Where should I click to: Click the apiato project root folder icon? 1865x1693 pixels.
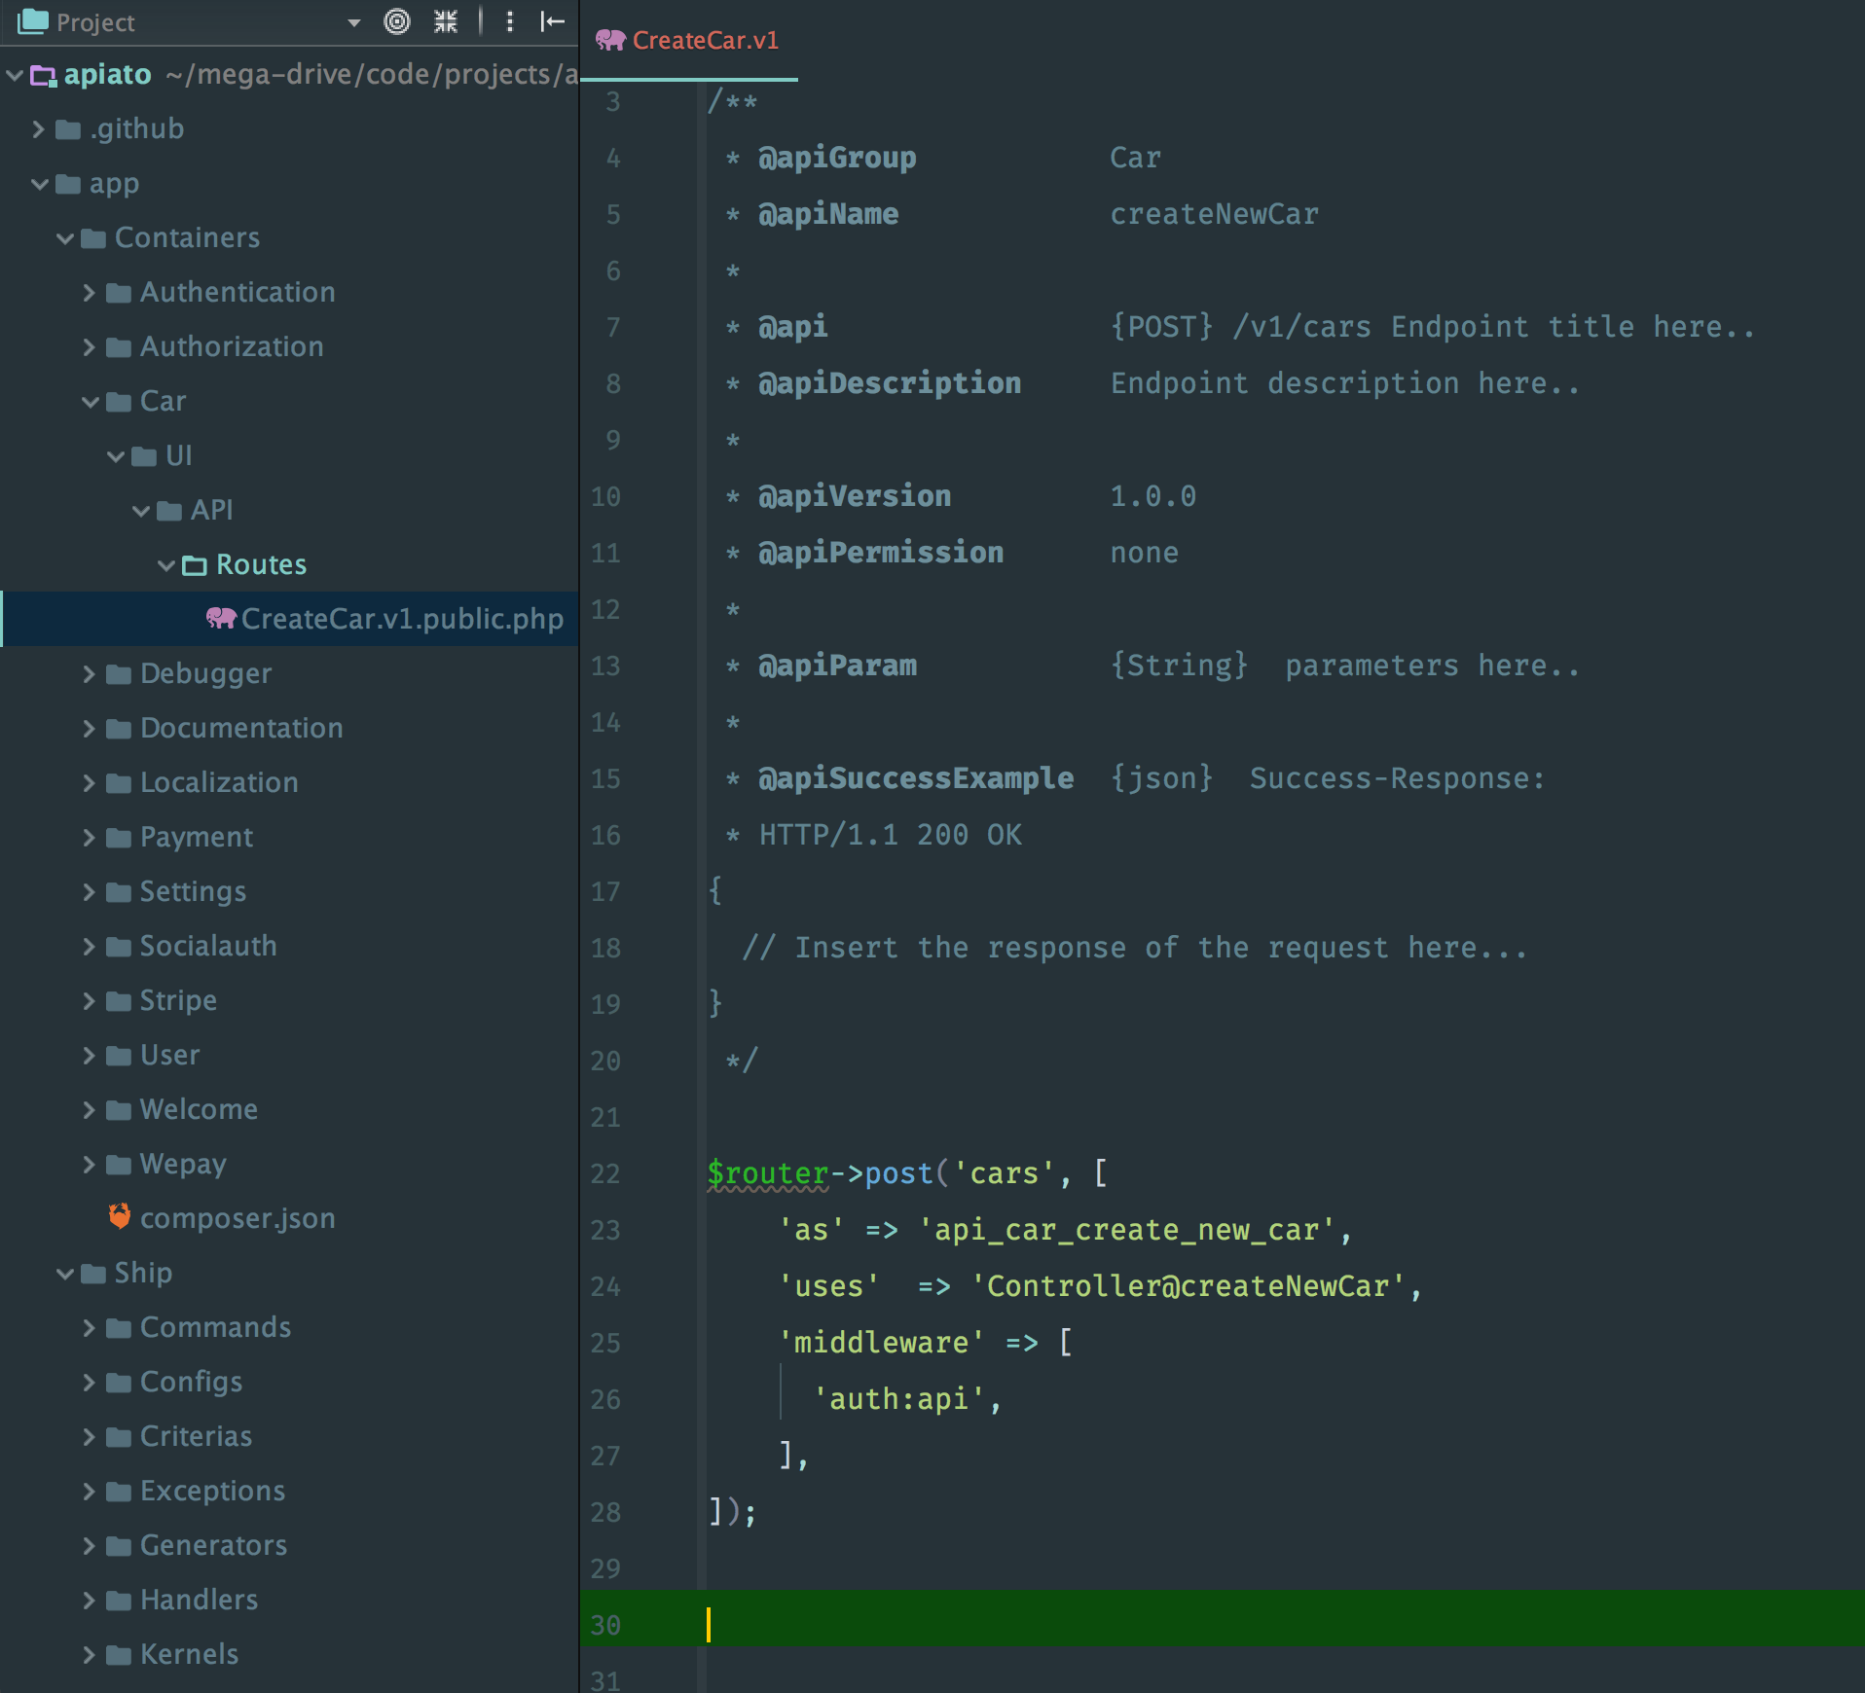[44, 75]
